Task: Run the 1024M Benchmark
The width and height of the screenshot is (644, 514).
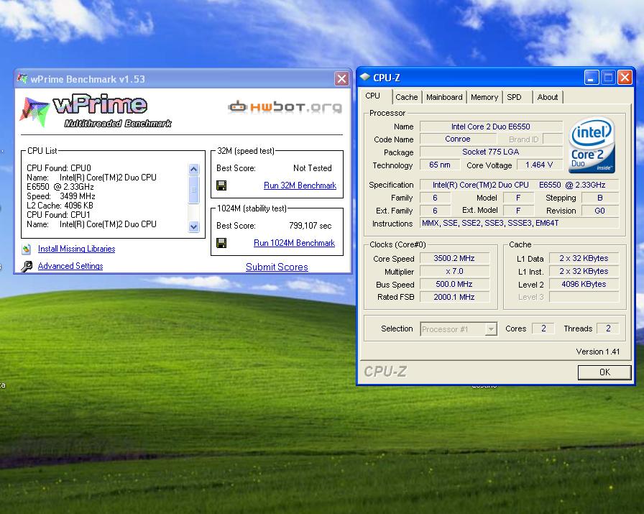Action: point(294,243)
